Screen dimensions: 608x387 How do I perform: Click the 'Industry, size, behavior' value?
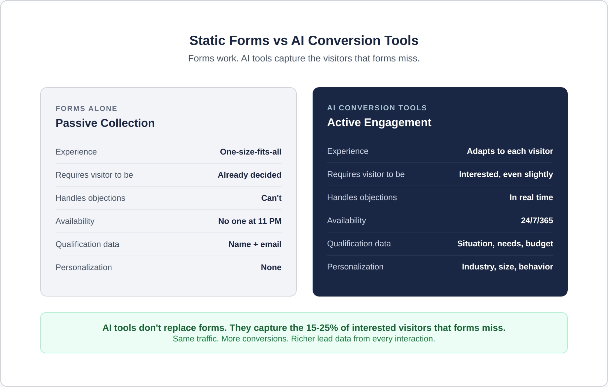point(507,267)
